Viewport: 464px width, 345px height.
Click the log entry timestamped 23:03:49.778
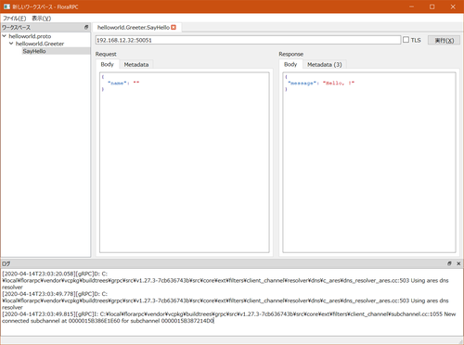(x=226, y=300)
